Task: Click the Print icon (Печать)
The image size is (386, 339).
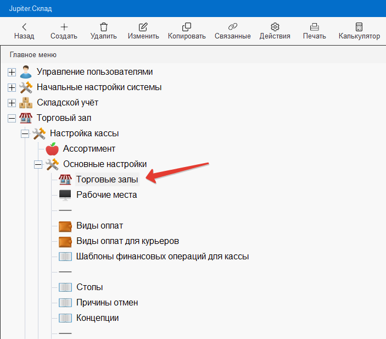Action: click(315, 27)
